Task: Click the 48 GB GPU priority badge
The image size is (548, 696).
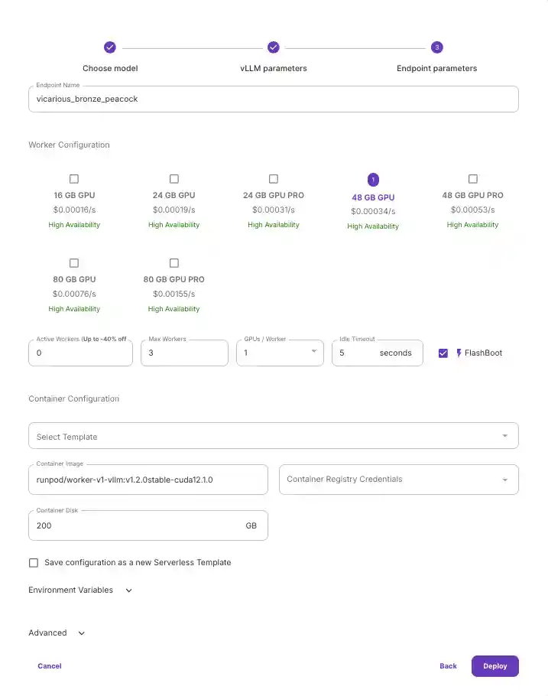Action: (x=373, y=180)
